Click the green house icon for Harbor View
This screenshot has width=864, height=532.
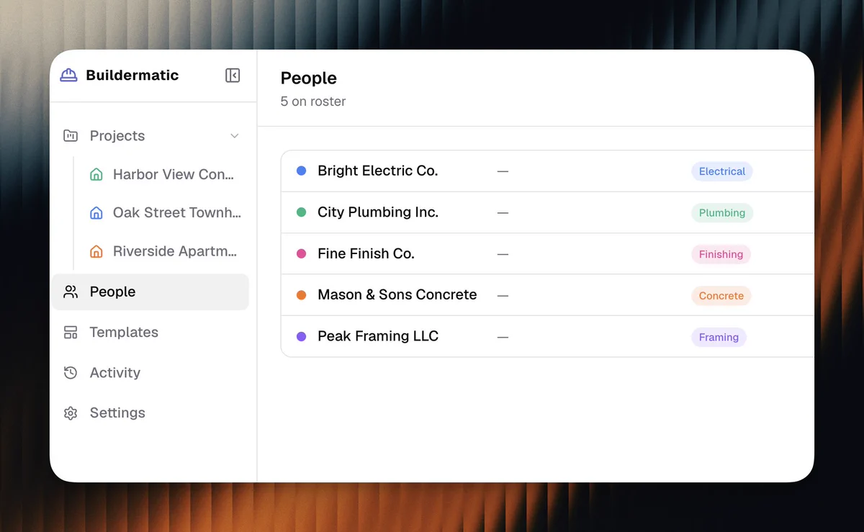tap(96, 174)
